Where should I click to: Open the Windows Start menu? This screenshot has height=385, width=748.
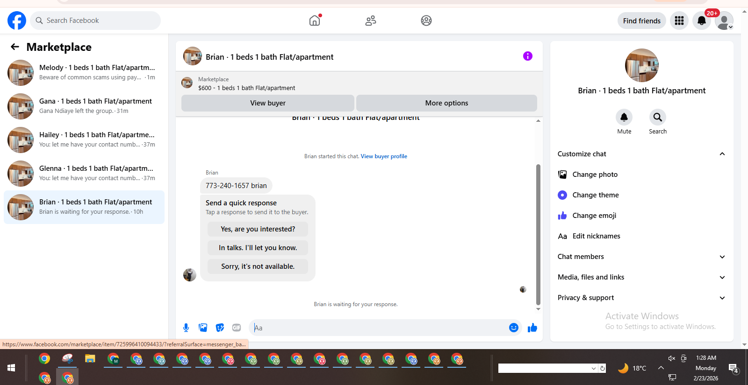[11, 368]
